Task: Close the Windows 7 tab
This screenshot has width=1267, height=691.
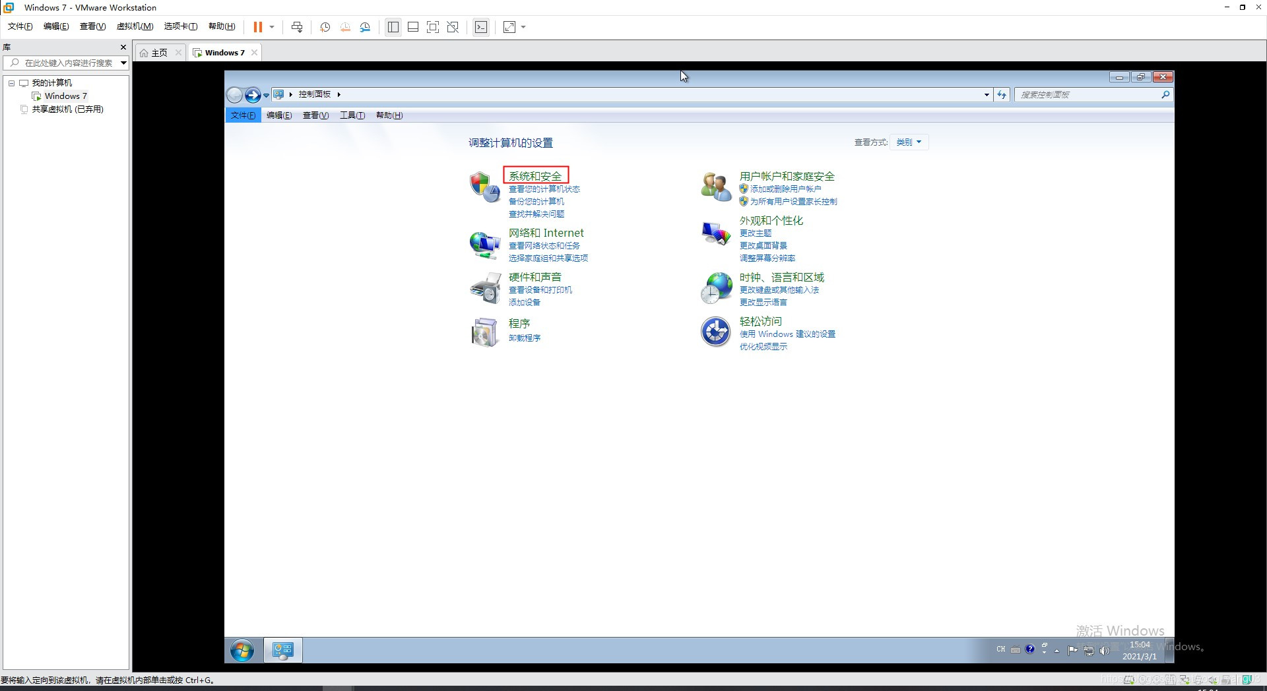Action: point(254,53)
